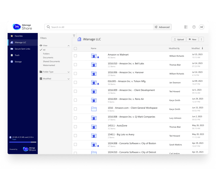The height and width of the screenshot is (175, 216).
Task: Click folder icon for Q-Mark Companies
Action: [94, 118]
